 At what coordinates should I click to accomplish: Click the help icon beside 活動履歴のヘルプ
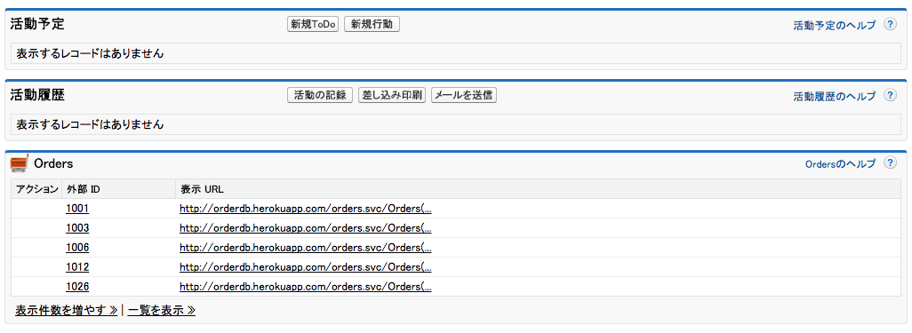click(890, 95)
